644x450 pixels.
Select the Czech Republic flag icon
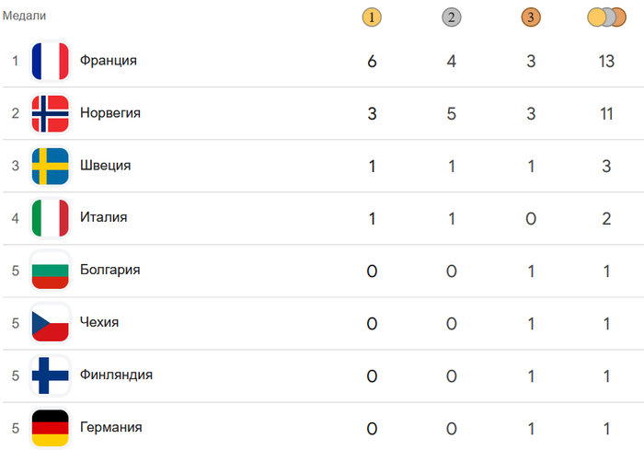tap(51, 323)
